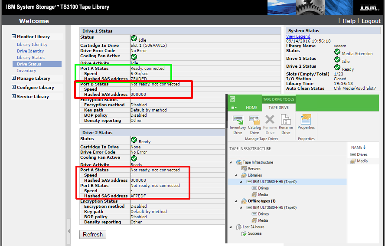Select the TAPE DRIVE ribbon tab

click(278, 108)
